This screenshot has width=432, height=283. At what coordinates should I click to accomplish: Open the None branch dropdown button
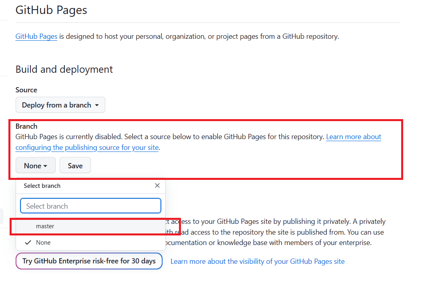[36, 165]
